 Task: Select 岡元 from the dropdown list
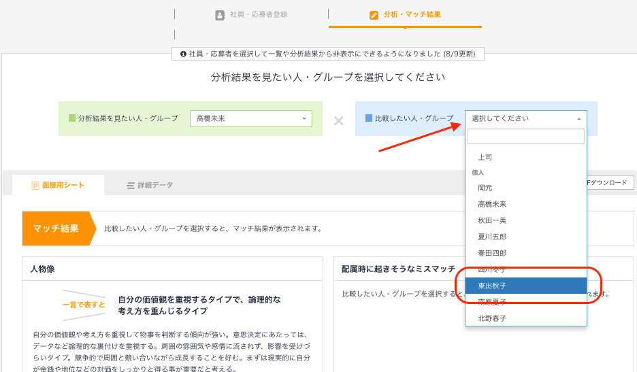click(485, 188)
